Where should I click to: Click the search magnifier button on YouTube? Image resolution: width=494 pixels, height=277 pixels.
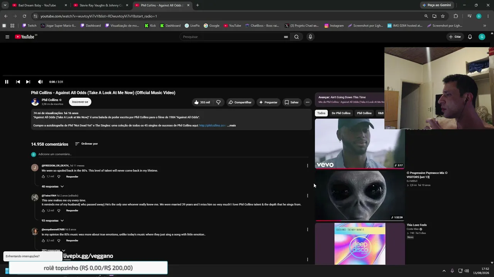pos(296,37)
